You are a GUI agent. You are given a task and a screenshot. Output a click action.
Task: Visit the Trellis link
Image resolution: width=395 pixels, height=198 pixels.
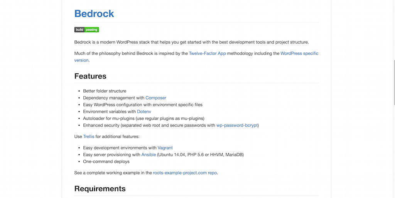[89, 136]
